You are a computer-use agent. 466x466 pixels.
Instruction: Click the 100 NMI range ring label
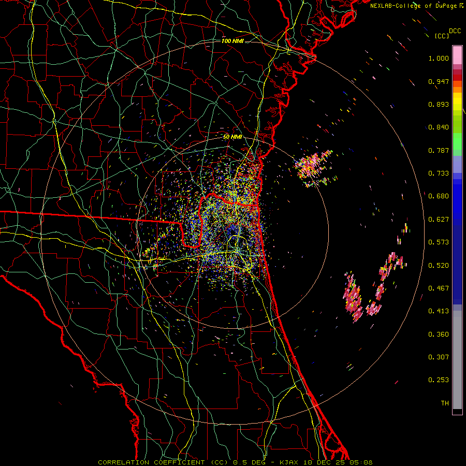[232, 41]
